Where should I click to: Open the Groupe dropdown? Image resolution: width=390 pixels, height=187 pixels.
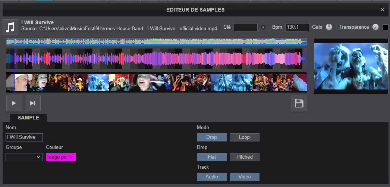pyautogui.click(x=24, y=158)
